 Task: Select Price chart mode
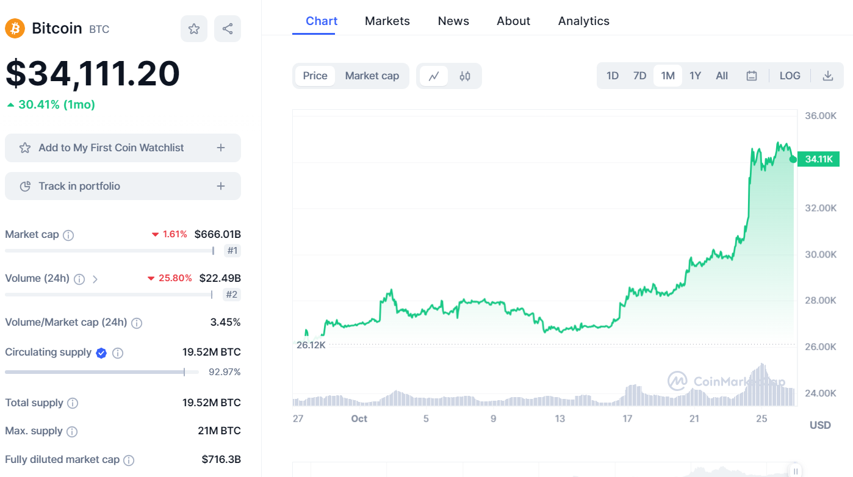coord(315,76)
